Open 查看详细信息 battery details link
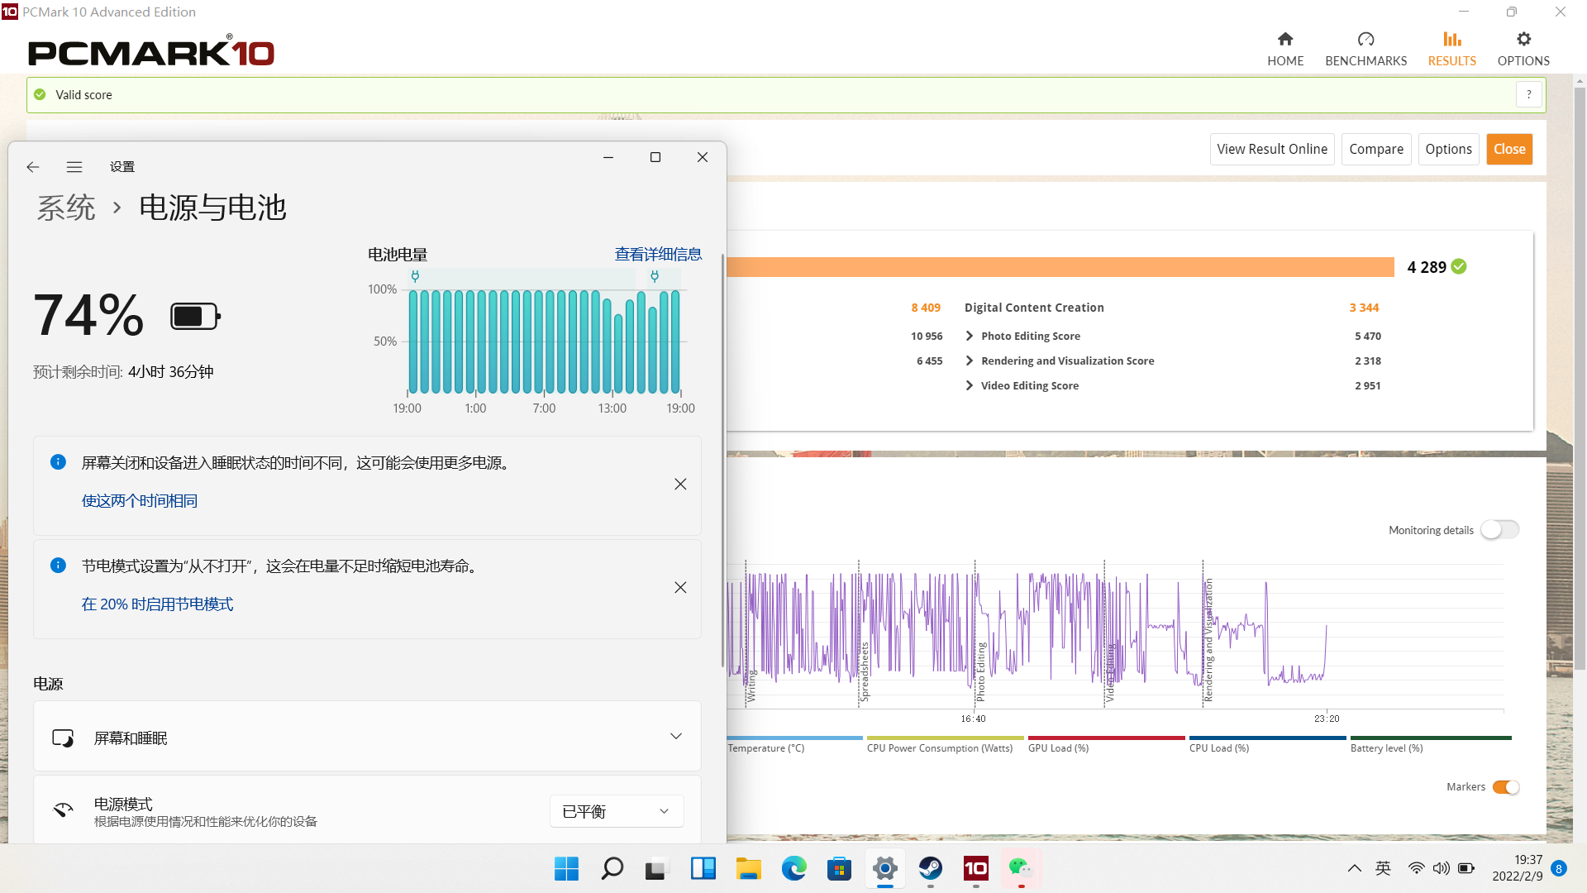 [x=658, y=254]
